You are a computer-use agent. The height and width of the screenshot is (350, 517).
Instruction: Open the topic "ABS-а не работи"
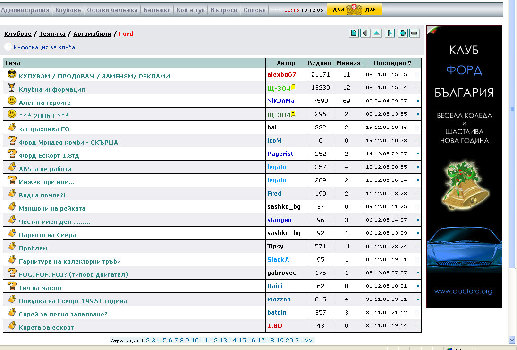coord(45,169)
